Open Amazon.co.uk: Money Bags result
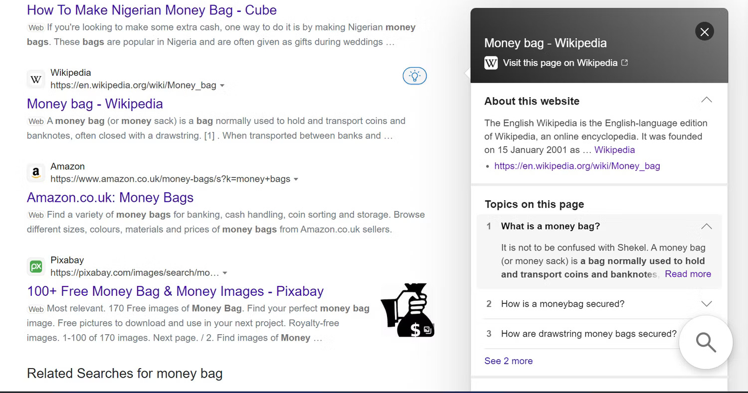The height and width of the screenshot is (393, 748). pos(110,197)
